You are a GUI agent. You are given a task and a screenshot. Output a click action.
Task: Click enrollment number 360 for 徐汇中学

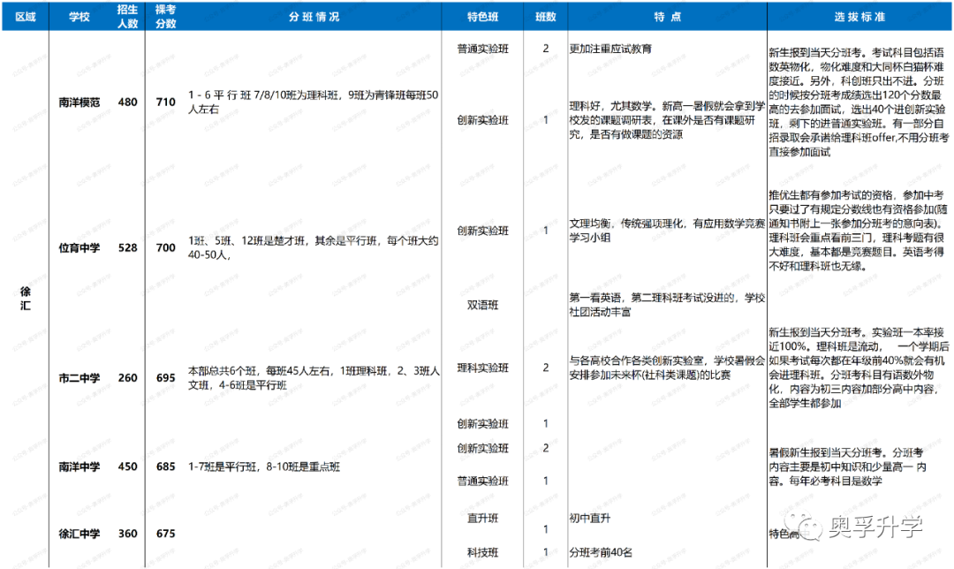point(128,534)
